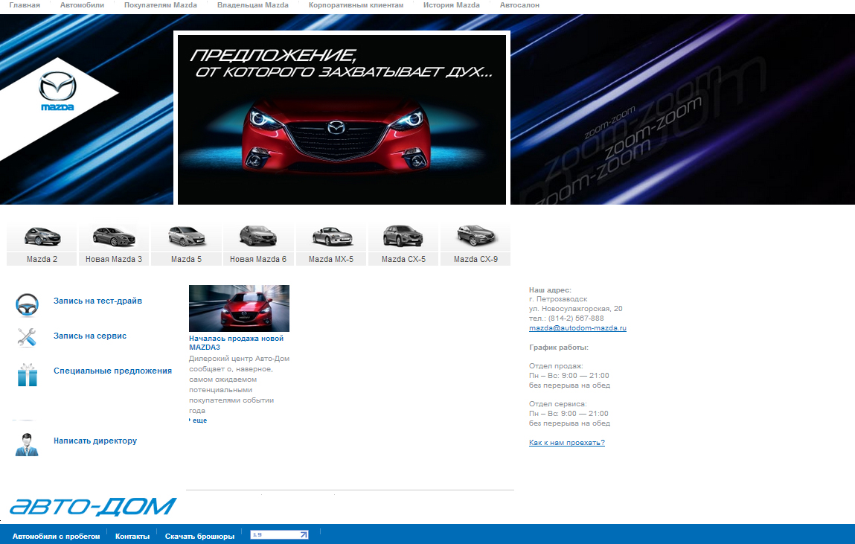Image resolution: width=855 pixels, height=544 pixels.
Task: Open Написать директору link
Action: coord(95,441)
